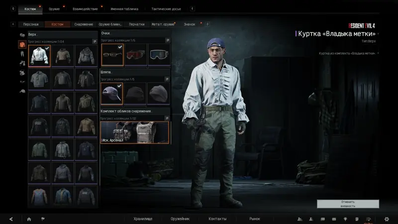Image resolution: width=398 pixels, height=224 pixels.
Task: Open settings gear in bottom bar
Action: pyautogui.click(x=387, y=219)
